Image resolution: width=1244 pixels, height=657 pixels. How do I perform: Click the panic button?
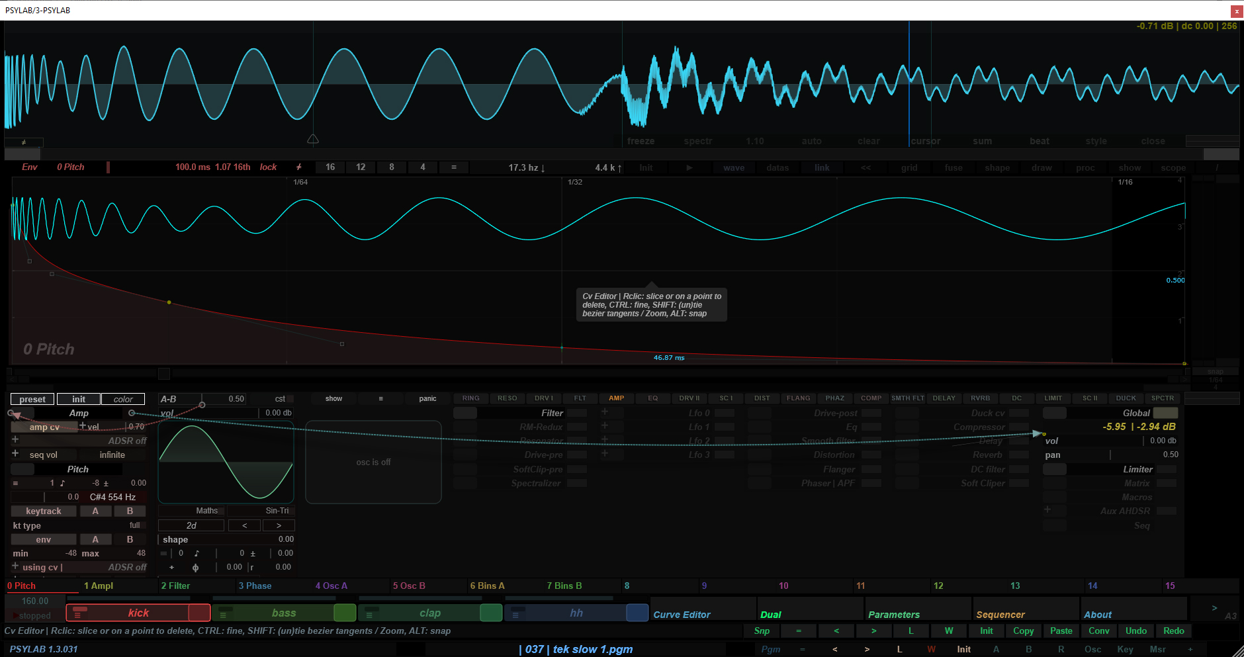(427, 398)
